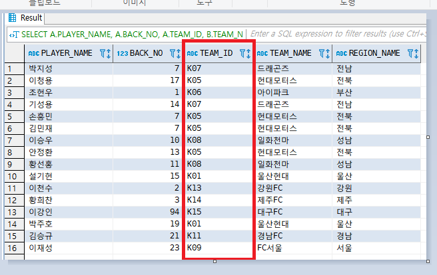Viewport: 437px width, 275px height.
Task: Click player name cell 이재성
Action: (69, 248)
